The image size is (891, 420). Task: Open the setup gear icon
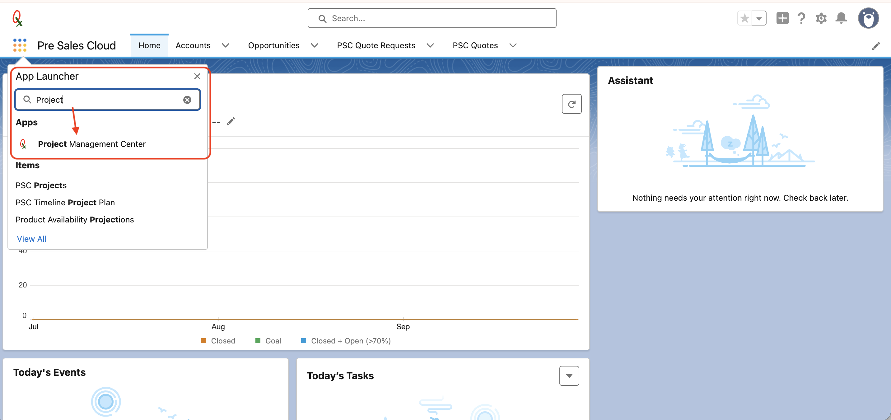pos(821,18)
